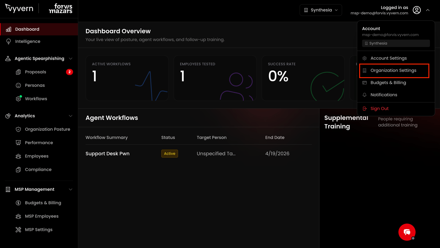Click the Vyvern logo

pos(19,8)
